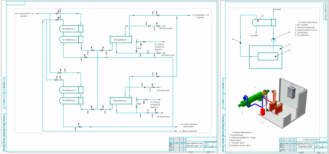Click the drainage system note beside Подогреватель 1
329x154 pixels.
(x=159, y=47)
